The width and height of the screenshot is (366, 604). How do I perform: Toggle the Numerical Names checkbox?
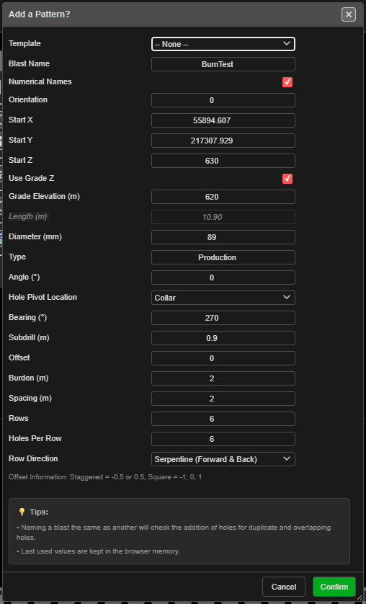click(287, 82)
